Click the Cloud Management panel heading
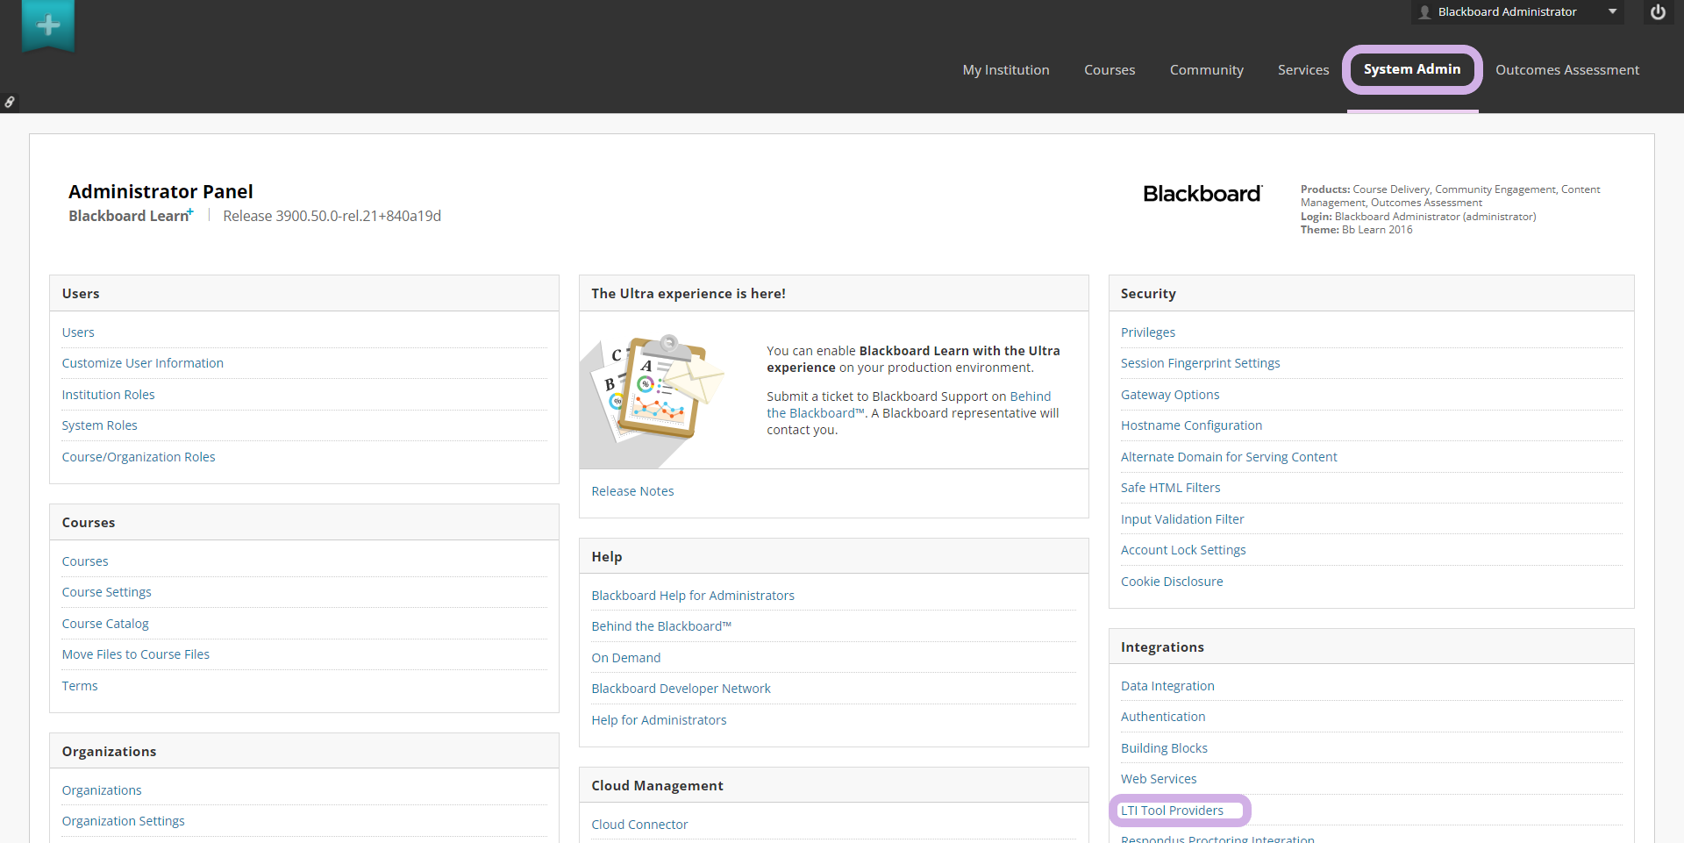The width and height of the screenshot is (1684, 843). coord(658,786)
